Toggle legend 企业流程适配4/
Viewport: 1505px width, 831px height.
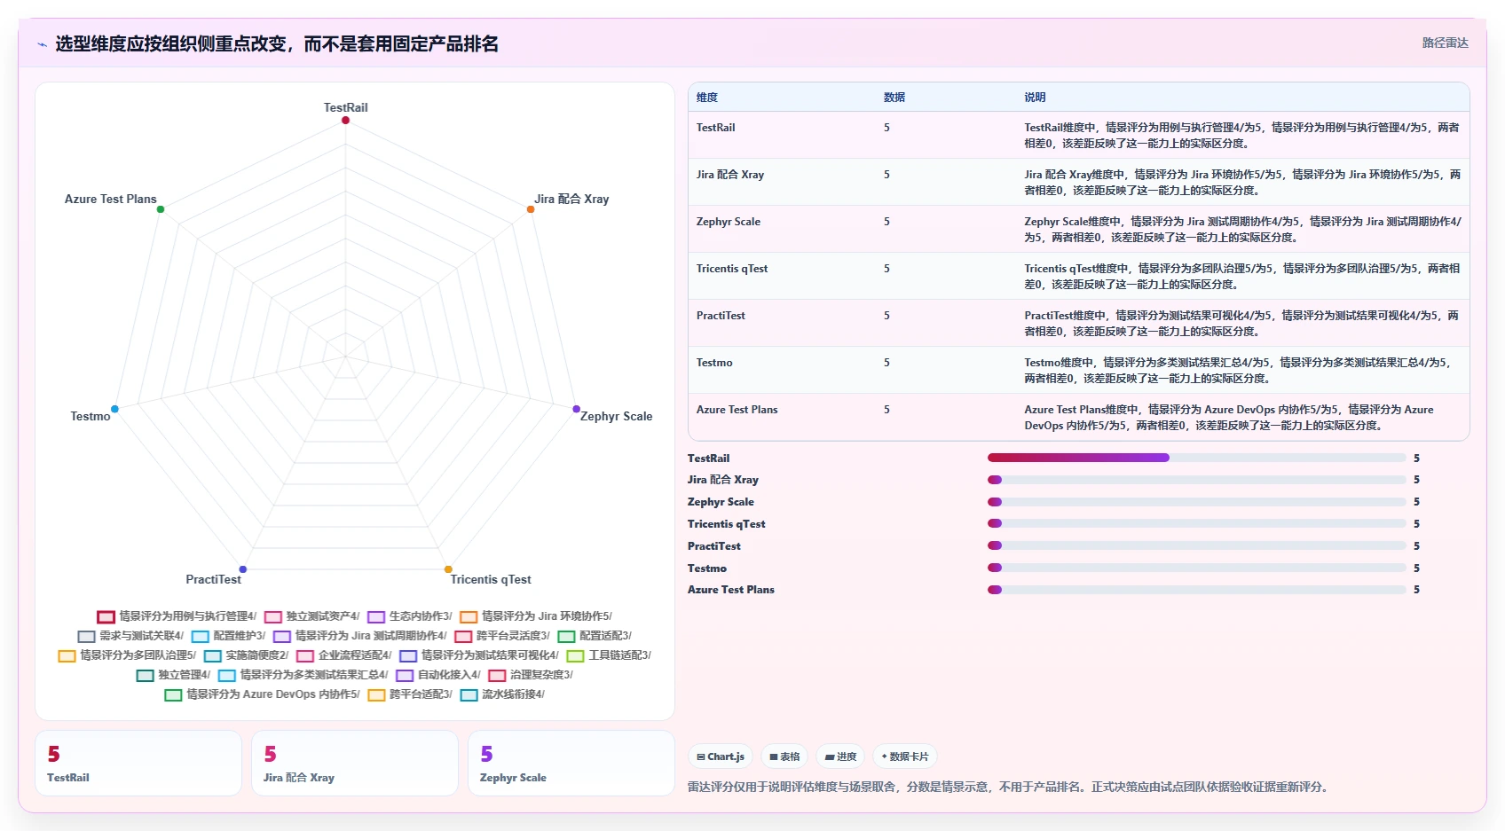[x=343, y=655]
